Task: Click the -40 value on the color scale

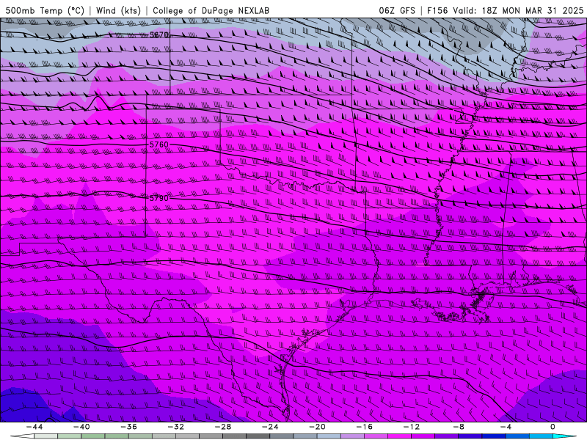Action: coord(81,427)
